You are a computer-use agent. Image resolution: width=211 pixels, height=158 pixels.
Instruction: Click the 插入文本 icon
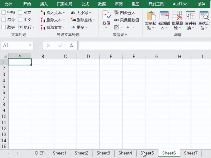43,13
